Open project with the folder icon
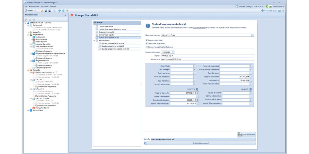The image size is (309, 154). click(42, 11)
